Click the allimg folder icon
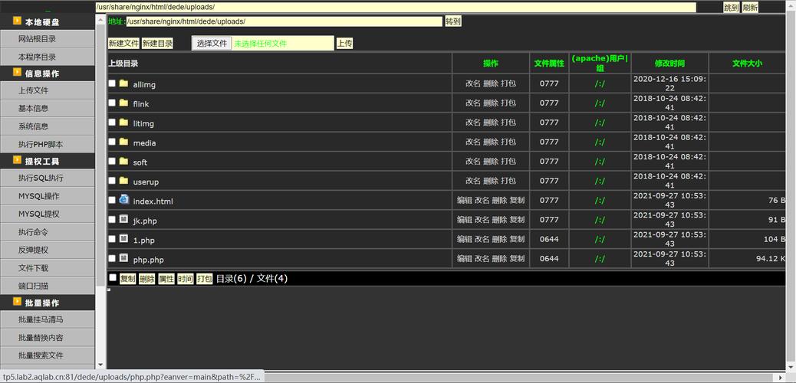The height and width of the screenshot is (383, 796). (x=123, y=83)
